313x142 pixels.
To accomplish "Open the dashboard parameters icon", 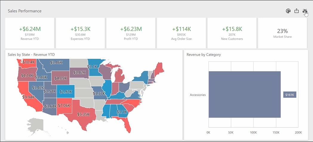I will 305,11.
